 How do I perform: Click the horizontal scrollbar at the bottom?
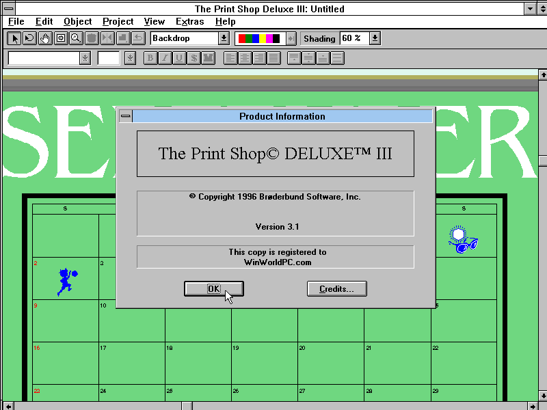[x=273, y=404]
